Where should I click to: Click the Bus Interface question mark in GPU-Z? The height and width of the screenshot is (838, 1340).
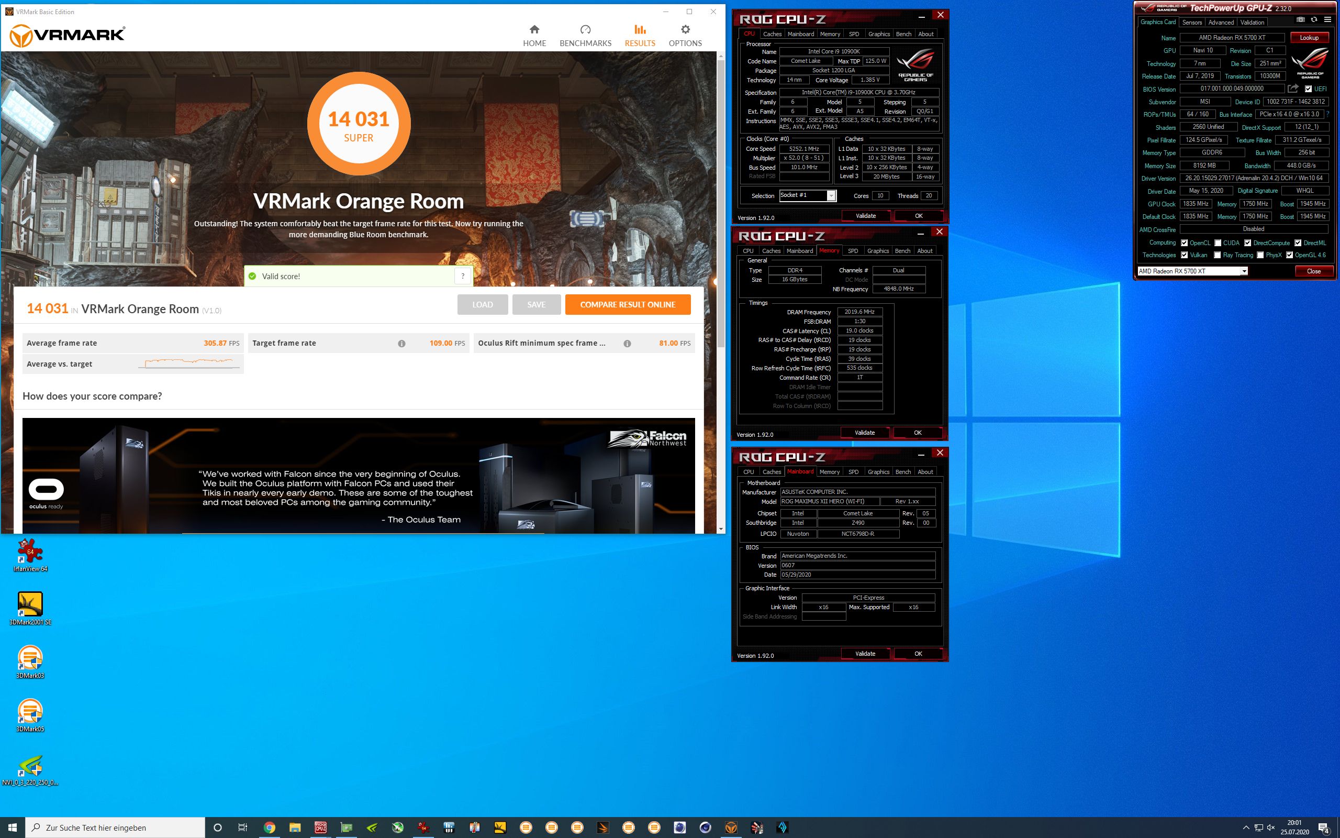click(x=1328, y=114)
